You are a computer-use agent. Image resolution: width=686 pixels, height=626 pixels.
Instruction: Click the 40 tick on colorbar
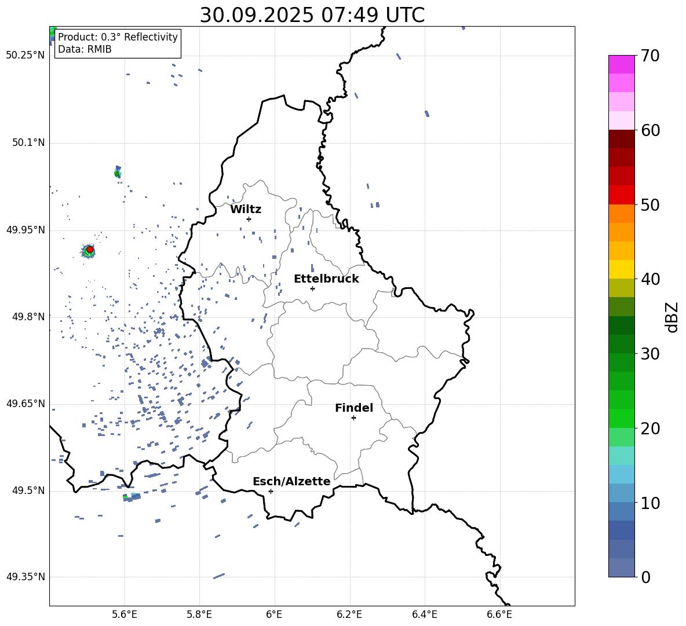(x=649, y=279)
